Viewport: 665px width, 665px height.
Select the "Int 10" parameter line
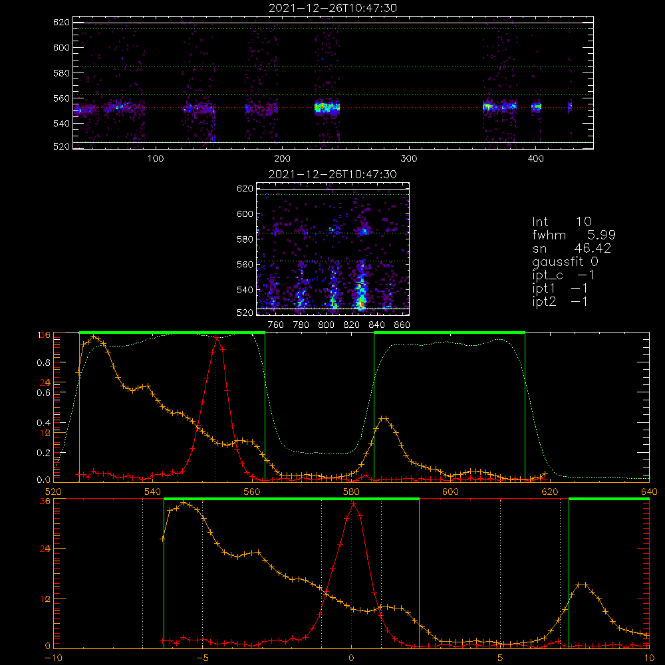pyautogui.click(x=562, y=221)
